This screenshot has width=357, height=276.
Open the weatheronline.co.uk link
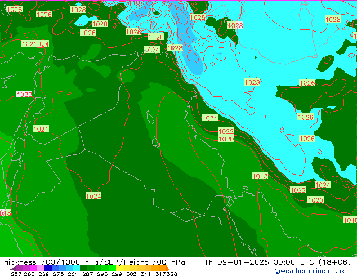(309, 271)
